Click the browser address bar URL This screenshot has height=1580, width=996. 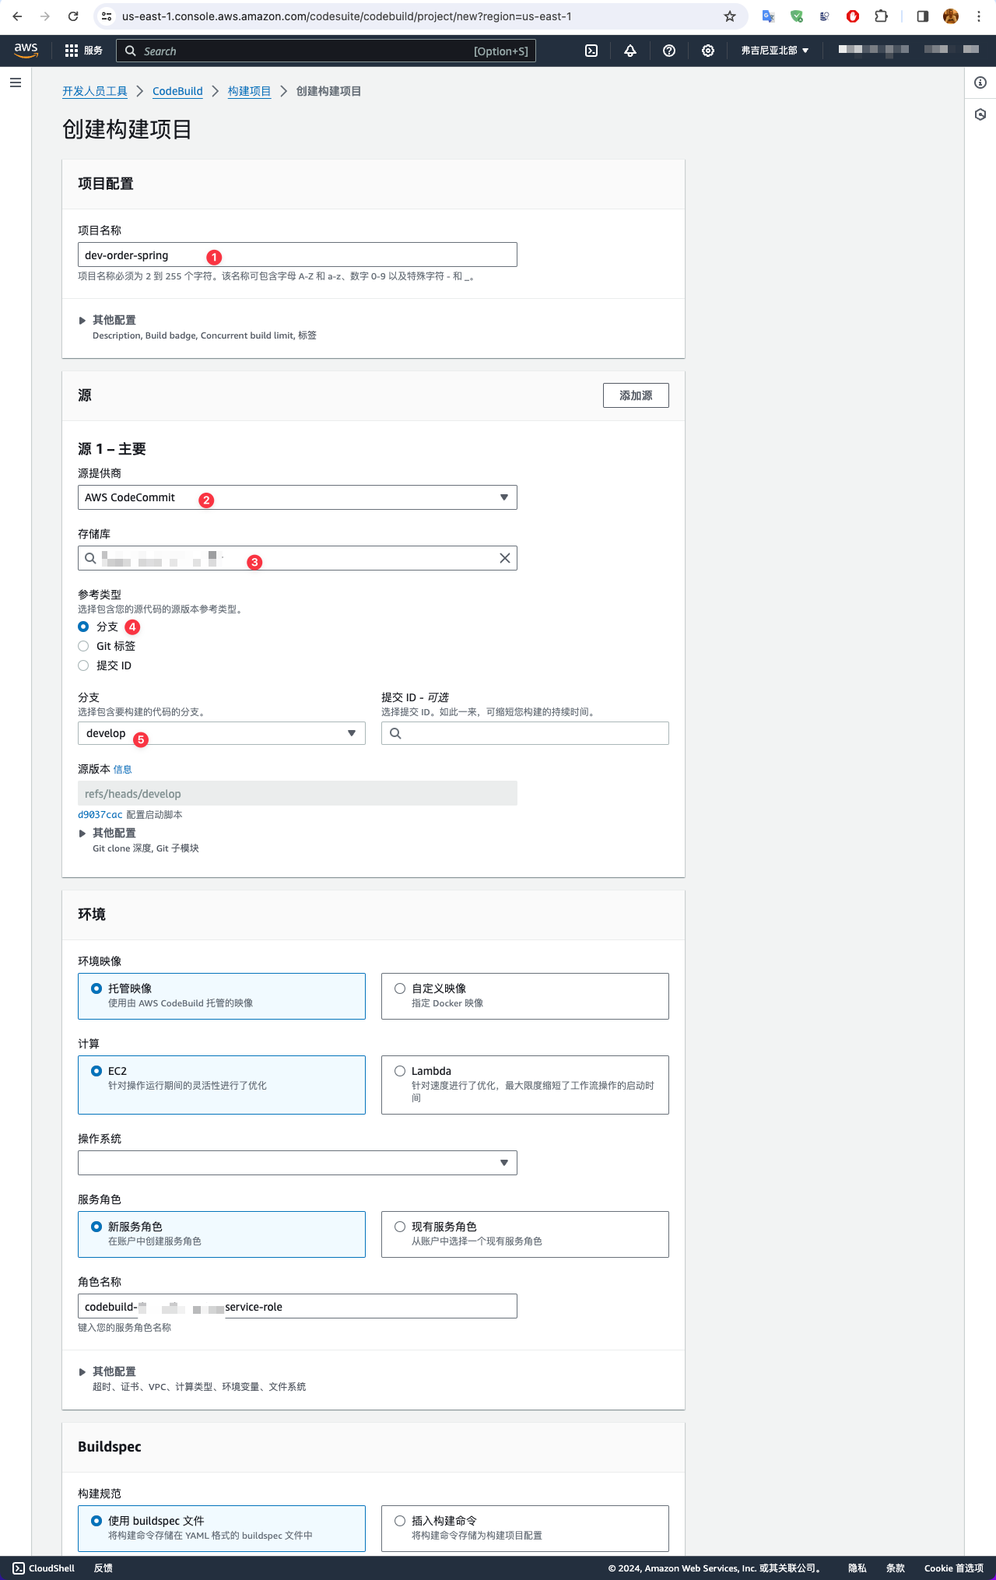[x=347, y=16]
